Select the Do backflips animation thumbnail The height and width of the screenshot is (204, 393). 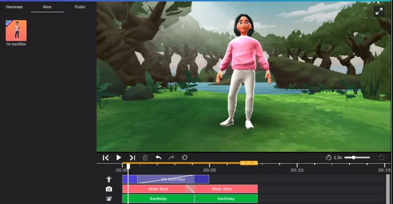(16, 30)
